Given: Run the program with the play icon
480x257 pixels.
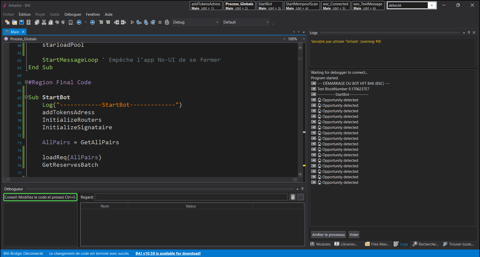Looking at the screenshot, I should [x=132, y=22].
